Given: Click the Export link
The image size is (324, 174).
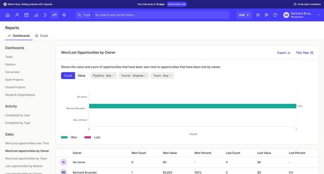Looking at the screenshot, I should coord(284,52).
